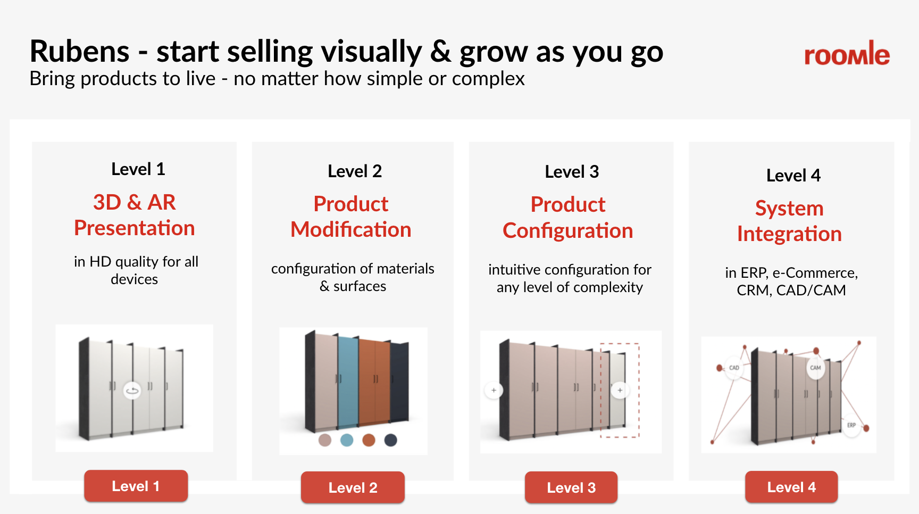Click the Product Configuration heading
Viewport: 919px width, 514px height.
pyautogui.click(x=568, y=218)
